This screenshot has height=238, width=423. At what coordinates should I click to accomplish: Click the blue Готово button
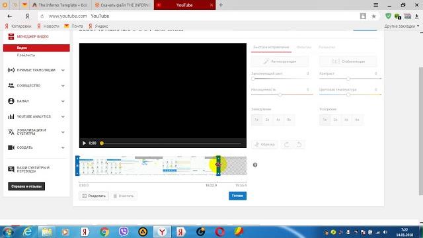237,196
